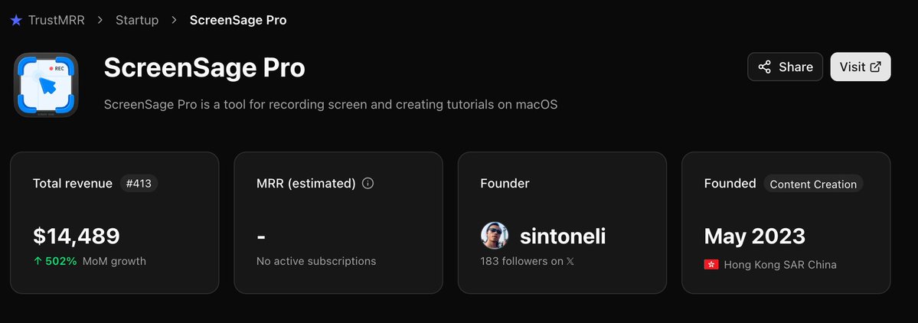Click the green MoM growth arrow
This screenshot has height=323, width=918.
[38, 262]
